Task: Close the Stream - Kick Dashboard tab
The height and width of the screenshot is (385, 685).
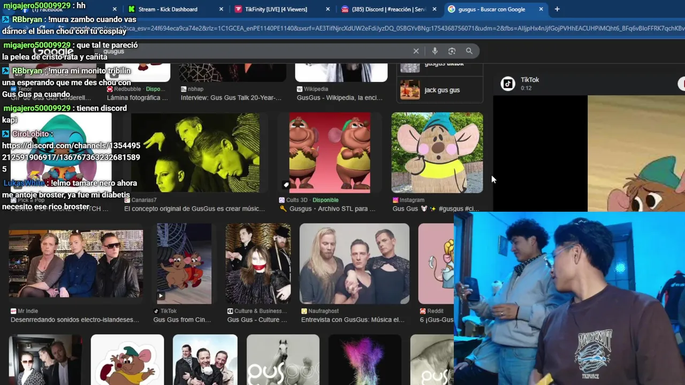Action: pos(222,9)
